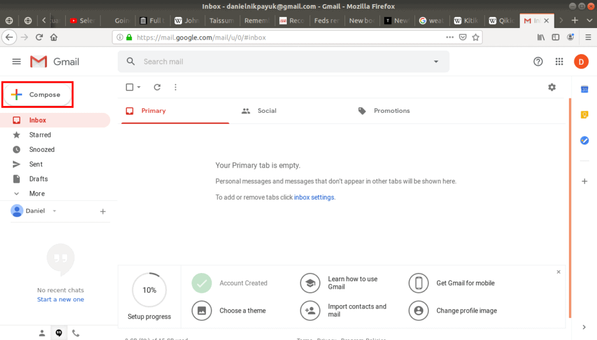The width and height of the screenshot is (597, 340).
Task: Click the Start a new one link
Action: point(61,299)
